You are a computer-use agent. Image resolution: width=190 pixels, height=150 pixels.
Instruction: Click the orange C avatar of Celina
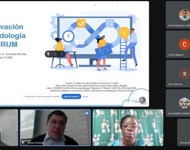point(184,44)
